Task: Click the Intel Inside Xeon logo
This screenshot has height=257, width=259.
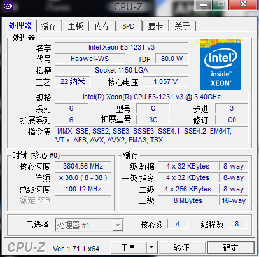Action: (220, 64)
